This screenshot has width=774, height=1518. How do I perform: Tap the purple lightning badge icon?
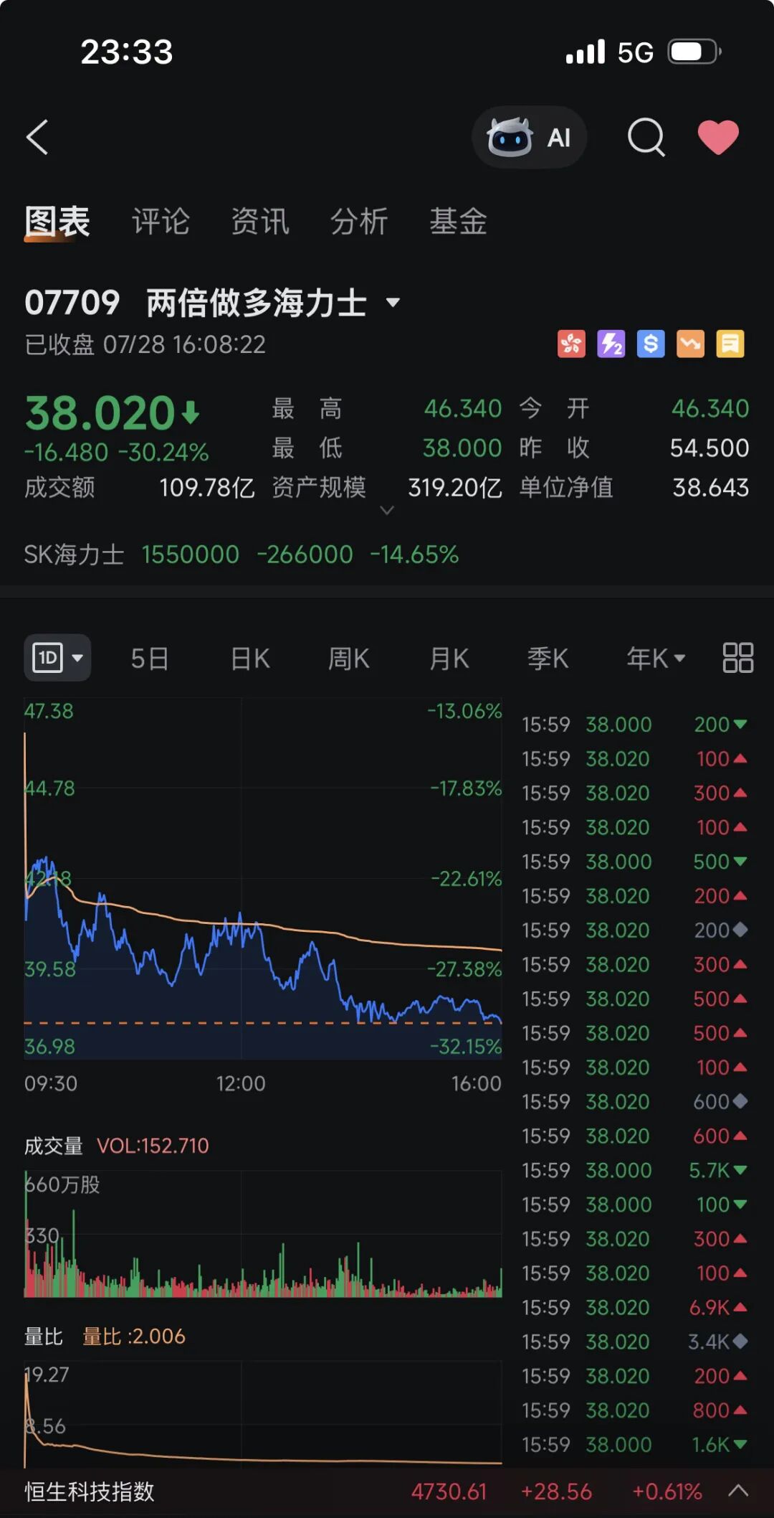pos(611,344)
